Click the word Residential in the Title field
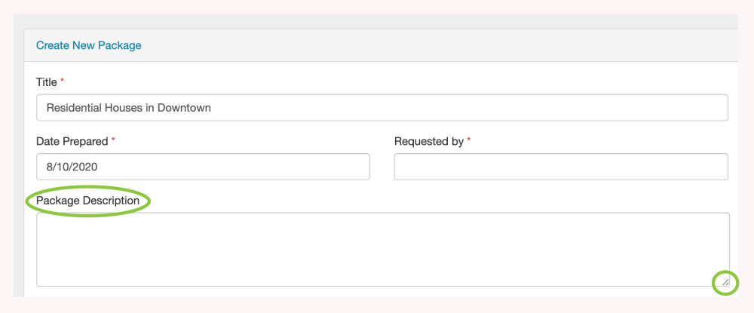Screen dimensions: 754x313 74,108
